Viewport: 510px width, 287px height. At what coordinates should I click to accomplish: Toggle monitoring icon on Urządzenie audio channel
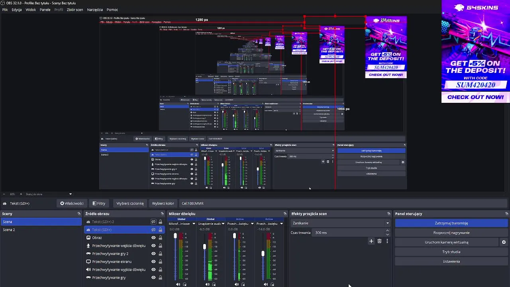tap(214, 285)
